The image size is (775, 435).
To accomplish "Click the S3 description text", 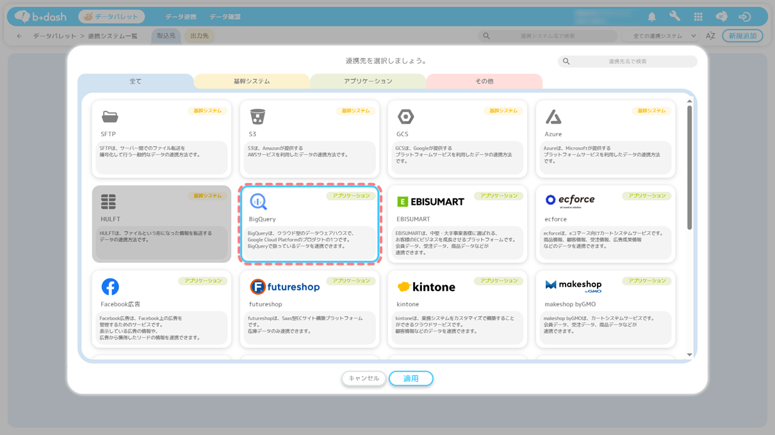I will [x=298, y=152].
